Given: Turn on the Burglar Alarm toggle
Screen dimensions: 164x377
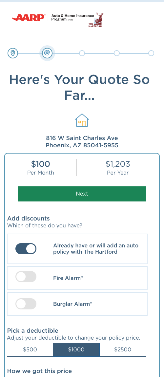Looking at the screenshot, I should [26, 304].
